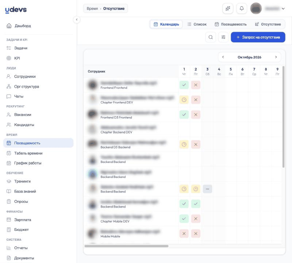Select Посещаемость in sidebar
Screen dimensions: 292x263
(x=38, y=143)
